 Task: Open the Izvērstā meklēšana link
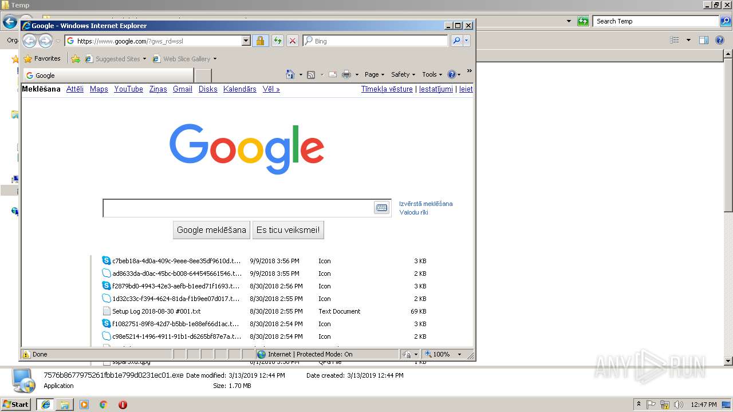click(426, 204)
